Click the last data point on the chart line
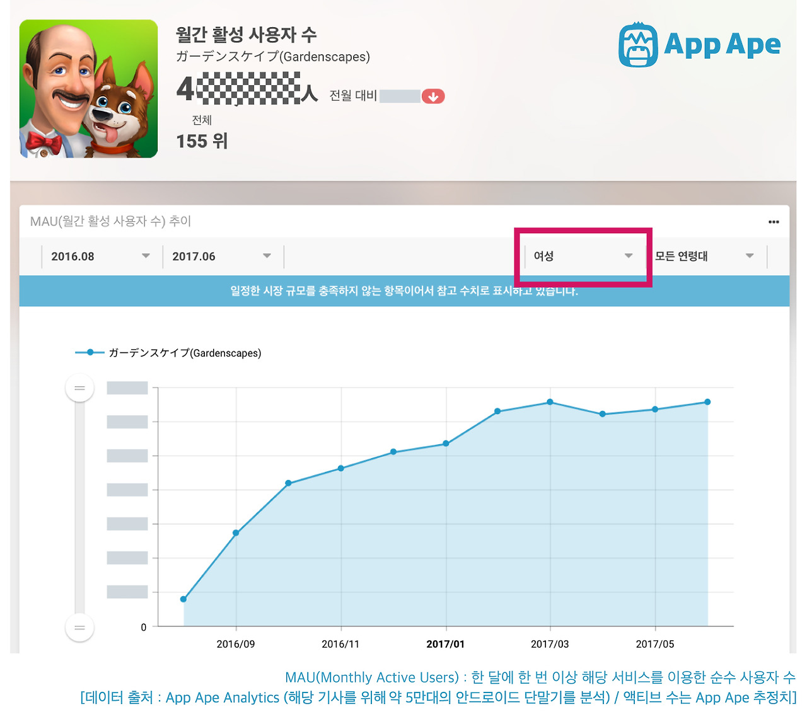This screenshot has width=807, height=724. [x=707, y=402]
